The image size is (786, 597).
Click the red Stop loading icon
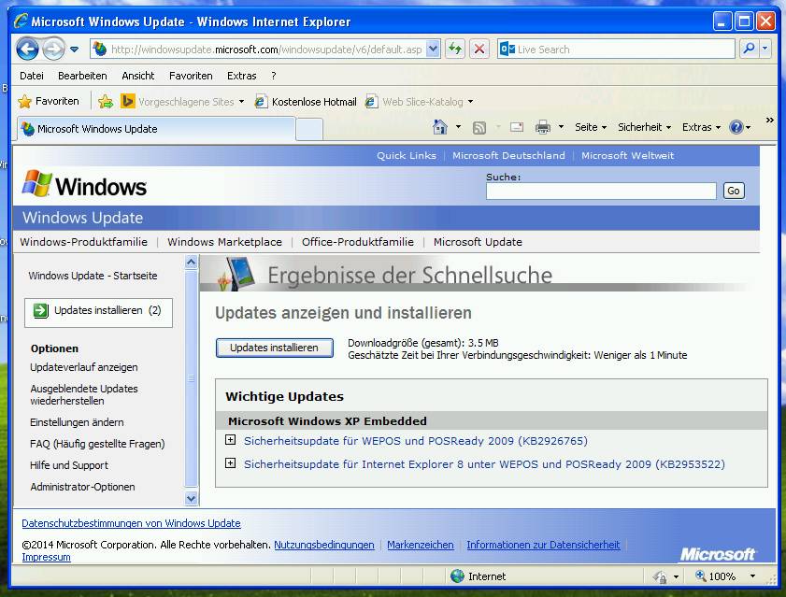479,49
